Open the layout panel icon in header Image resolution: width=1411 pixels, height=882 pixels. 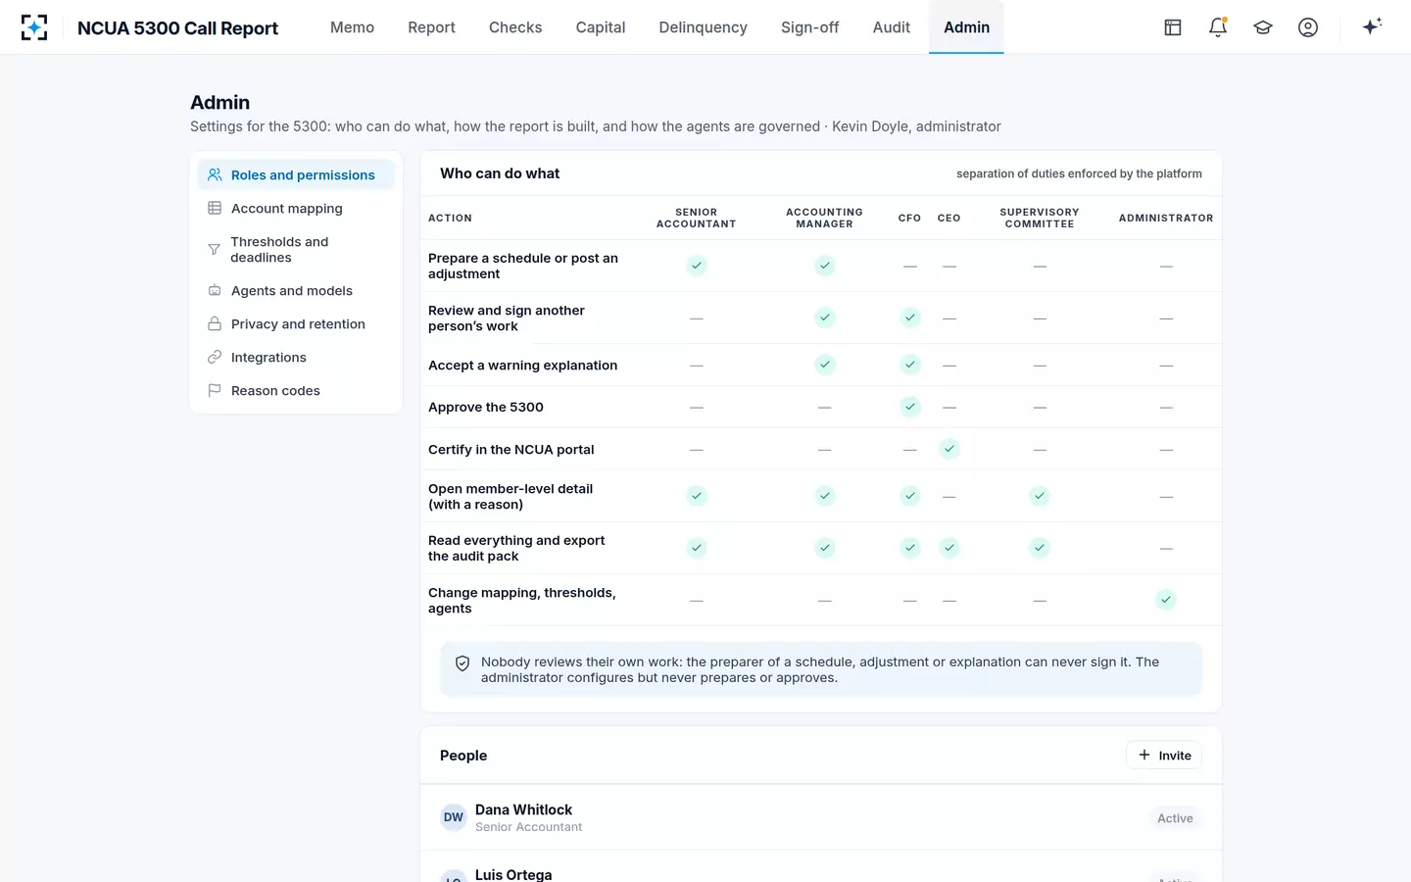click(x=1173, y=27)
